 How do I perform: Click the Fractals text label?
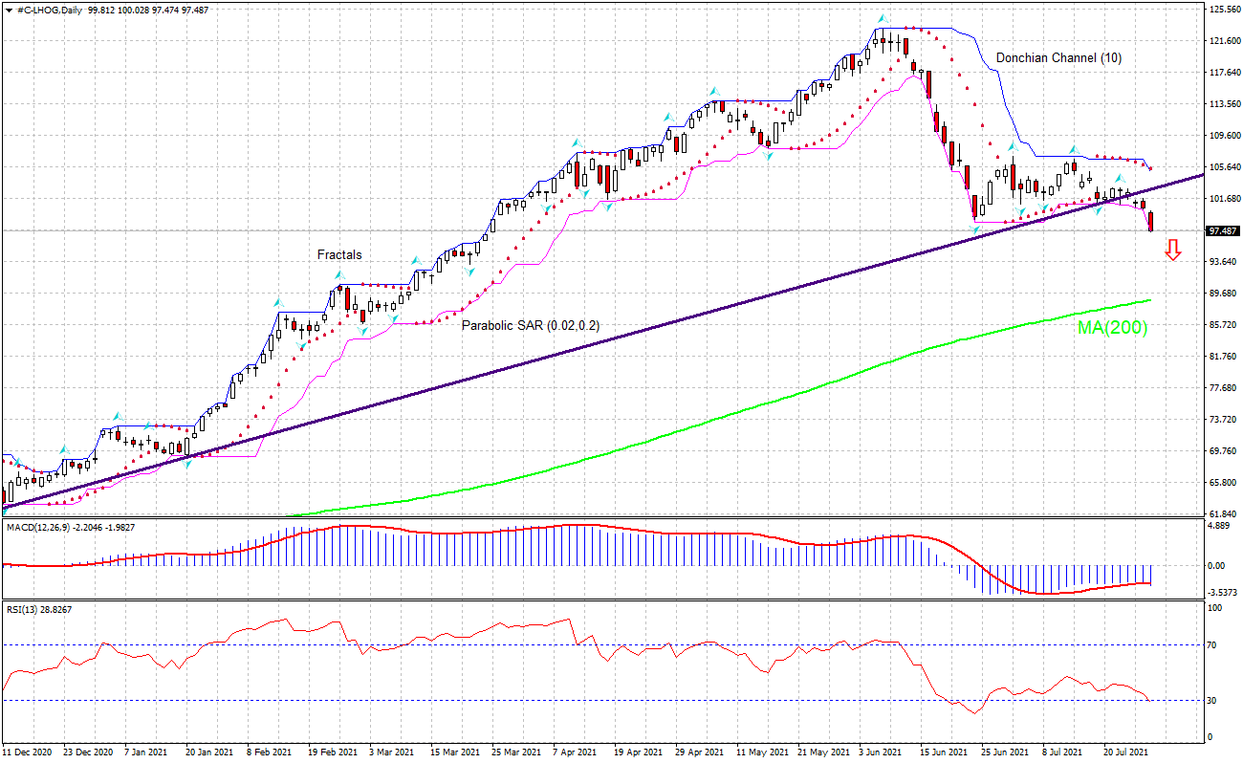pyautogui.click(x=338, y=254)
